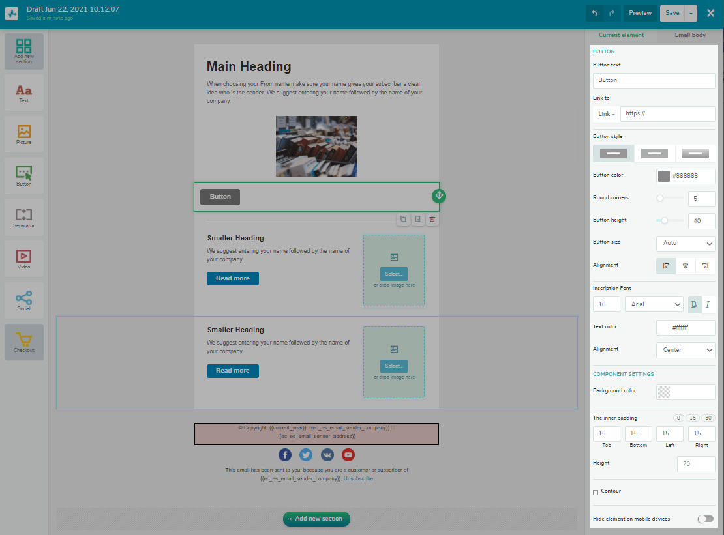Pick the Social element icon

tap(24, 300)
